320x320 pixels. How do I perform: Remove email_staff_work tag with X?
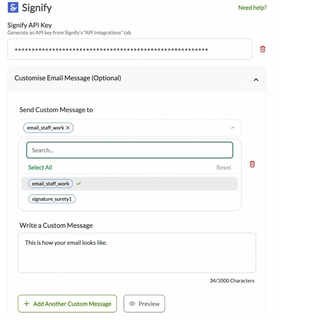point(68,128)
